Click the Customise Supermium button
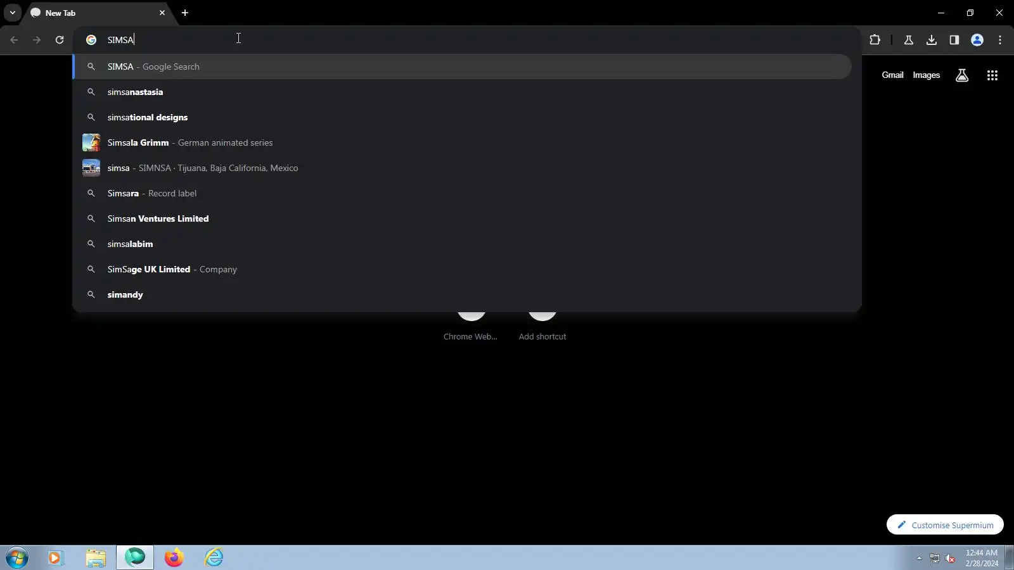This screenshot has width=1014, height=570. [x=945, y=525]
